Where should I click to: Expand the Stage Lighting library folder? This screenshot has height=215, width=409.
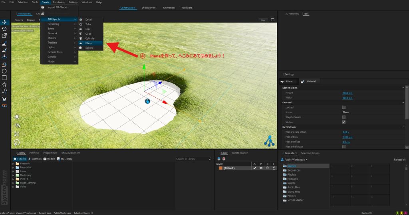click(x=14, y=183)
